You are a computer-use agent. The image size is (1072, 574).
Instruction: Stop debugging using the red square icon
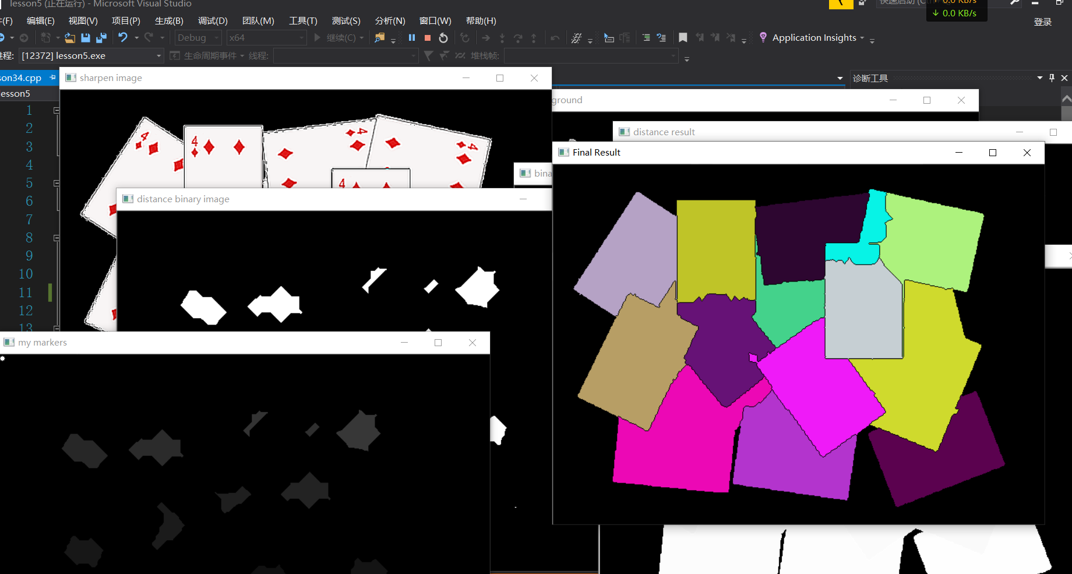click(x=427, y=37)
